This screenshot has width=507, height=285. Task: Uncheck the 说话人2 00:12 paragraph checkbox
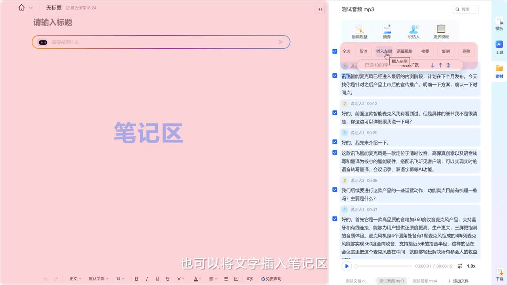point(335,113)
